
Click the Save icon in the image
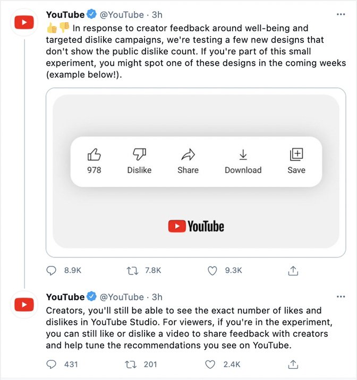296,154
